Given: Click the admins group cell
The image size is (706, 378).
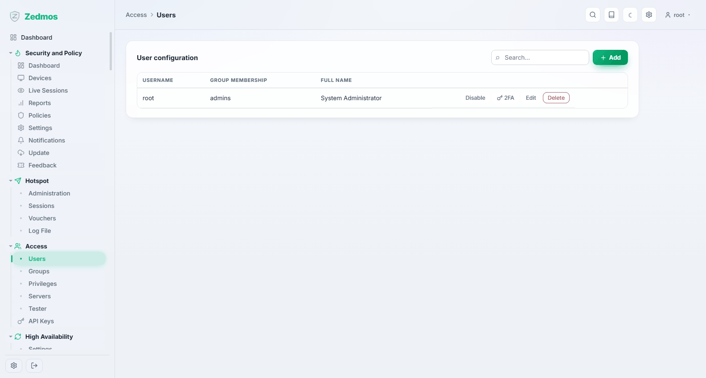Looking at the screenshot, I should point(220,98).
